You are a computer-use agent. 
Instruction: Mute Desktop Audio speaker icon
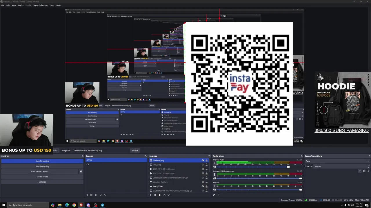point(214,167)
